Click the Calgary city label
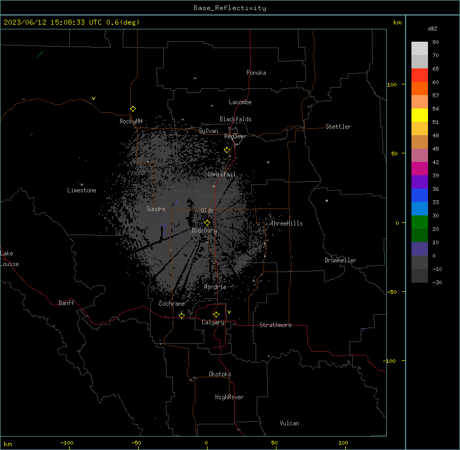Image resolution: width=460 pixels, height=450 pixels. [x=213, y=322]
